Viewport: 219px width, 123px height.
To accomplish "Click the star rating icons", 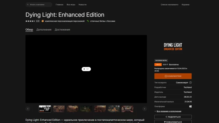I will (30, 21).
